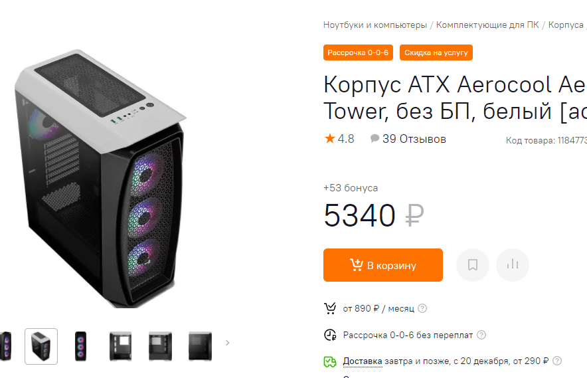Open the "Доставка" delivery link
587x378 pixels.
[x=363, y=361]
